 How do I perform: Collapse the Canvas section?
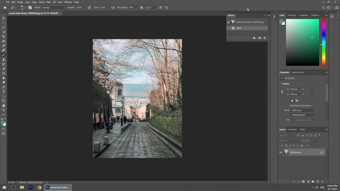pyautogui.click(x=280, y=84)
